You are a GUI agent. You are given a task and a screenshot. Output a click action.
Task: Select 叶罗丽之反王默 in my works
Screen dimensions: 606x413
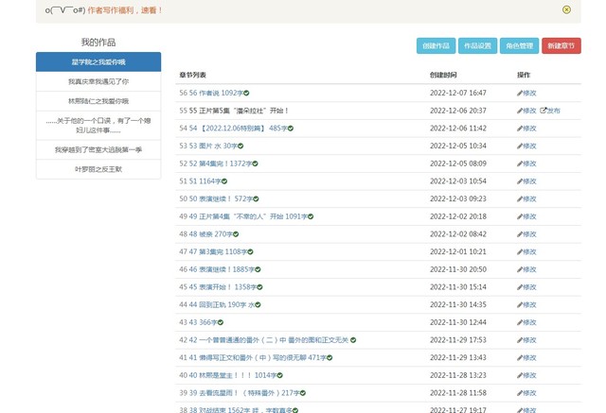point(98,169)
